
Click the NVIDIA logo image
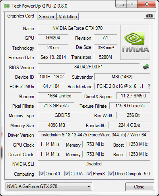(x=135, y=42)
